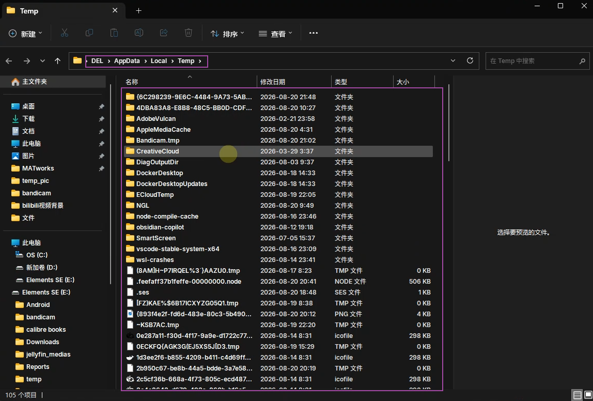Expand address bar history dropdown
The height and width of the screenshot is (401, 593).
pyautogui.click(x=453, y=60)
